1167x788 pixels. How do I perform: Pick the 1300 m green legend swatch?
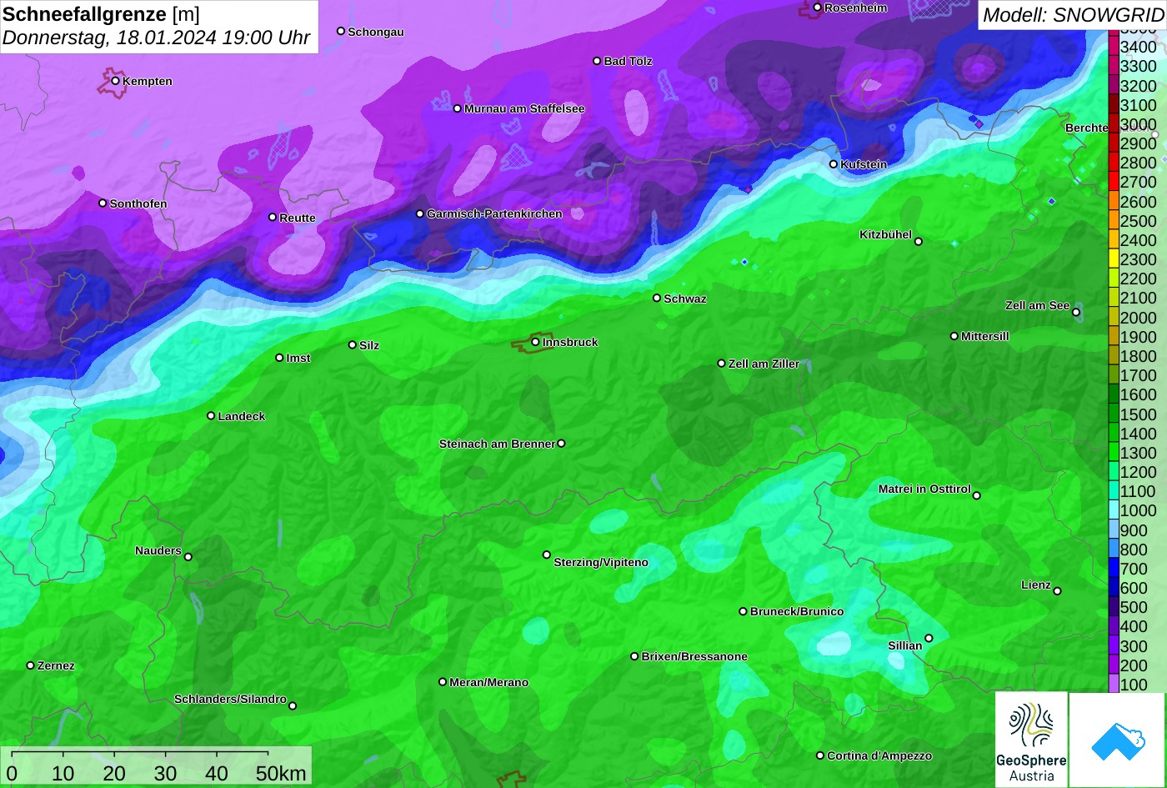1113,453
